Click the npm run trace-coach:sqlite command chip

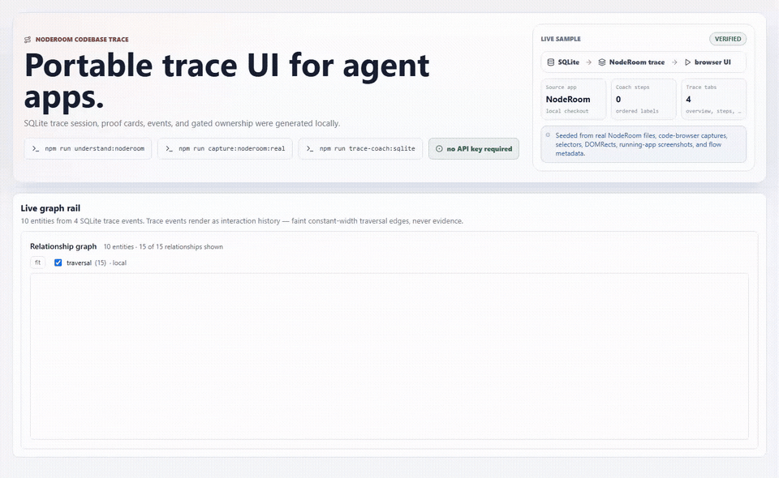click(x=360, y=149)
